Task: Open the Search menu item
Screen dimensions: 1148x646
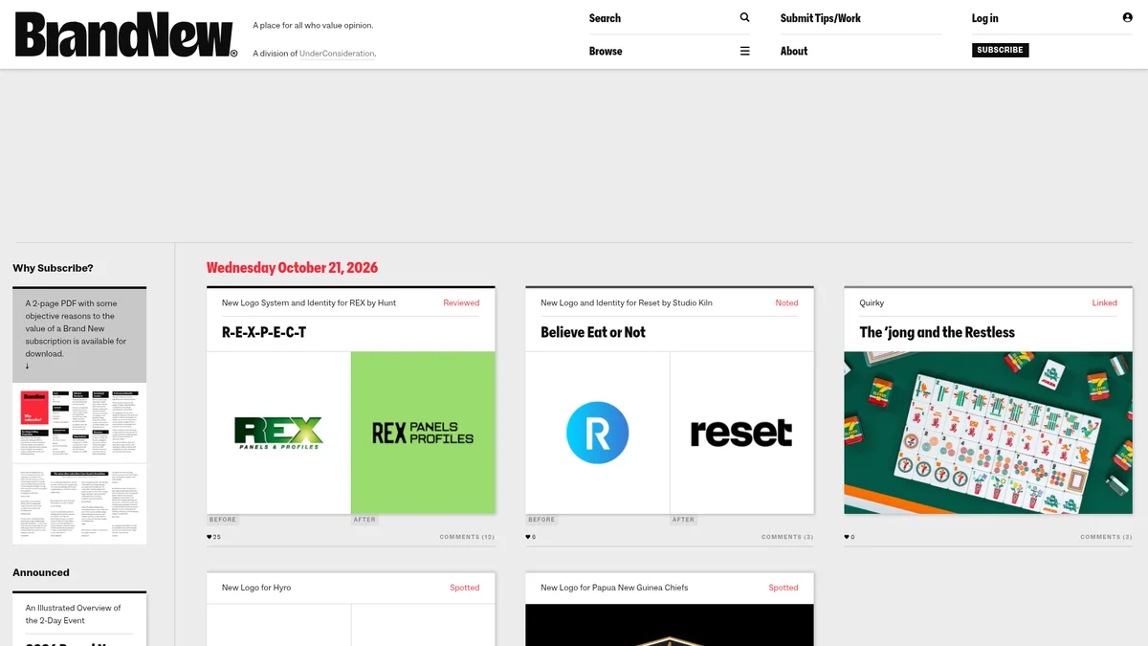Action: tap(605, 18)
